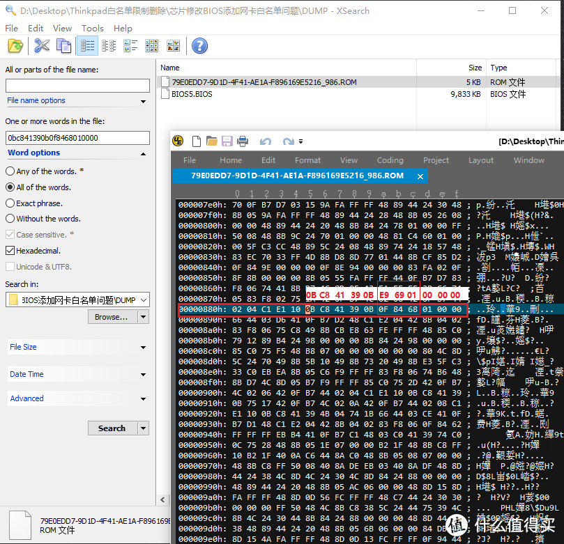Click the open folder icon in XSearch toolbar
The height and width of the screenshot is (544, 564).
pyautogui.click(x=15, y=46)
